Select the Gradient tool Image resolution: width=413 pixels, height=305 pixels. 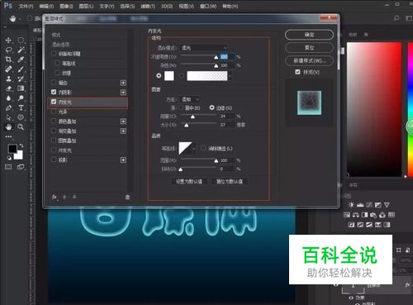[x=21, y=88]
